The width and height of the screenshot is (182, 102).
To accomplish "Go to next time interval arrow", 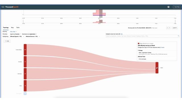I will (x=169, y=28).
